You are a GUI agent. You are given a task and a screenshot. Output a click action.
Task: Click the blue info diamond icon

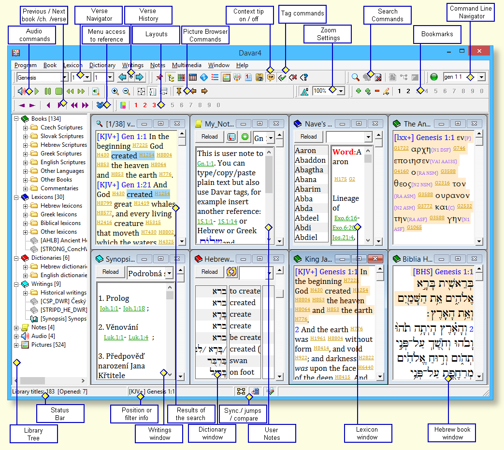[204, 77]
